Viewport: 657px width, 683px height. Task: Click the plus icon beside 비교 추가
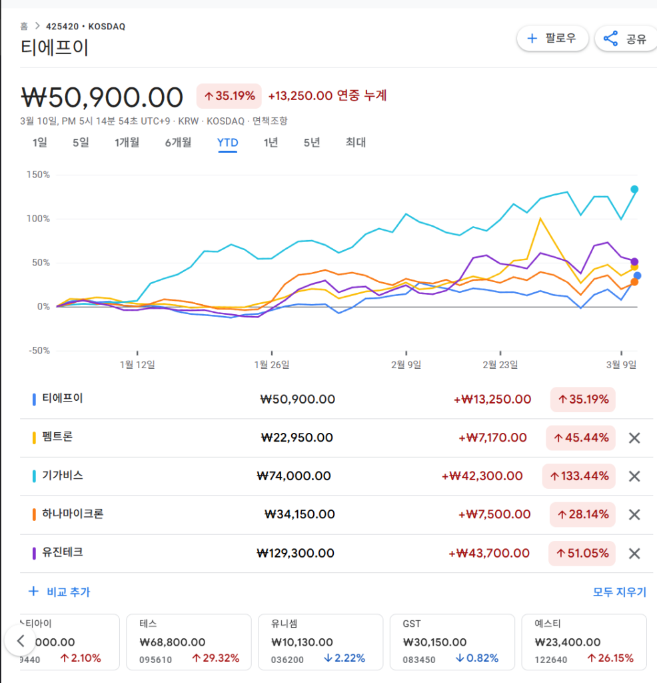33,592
